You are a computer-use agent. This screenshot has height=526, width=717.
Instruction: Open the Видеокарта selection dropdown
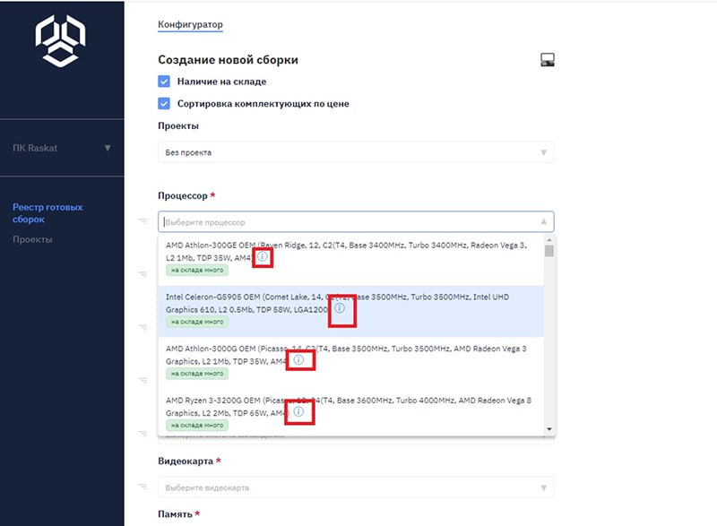coord(355,487)
